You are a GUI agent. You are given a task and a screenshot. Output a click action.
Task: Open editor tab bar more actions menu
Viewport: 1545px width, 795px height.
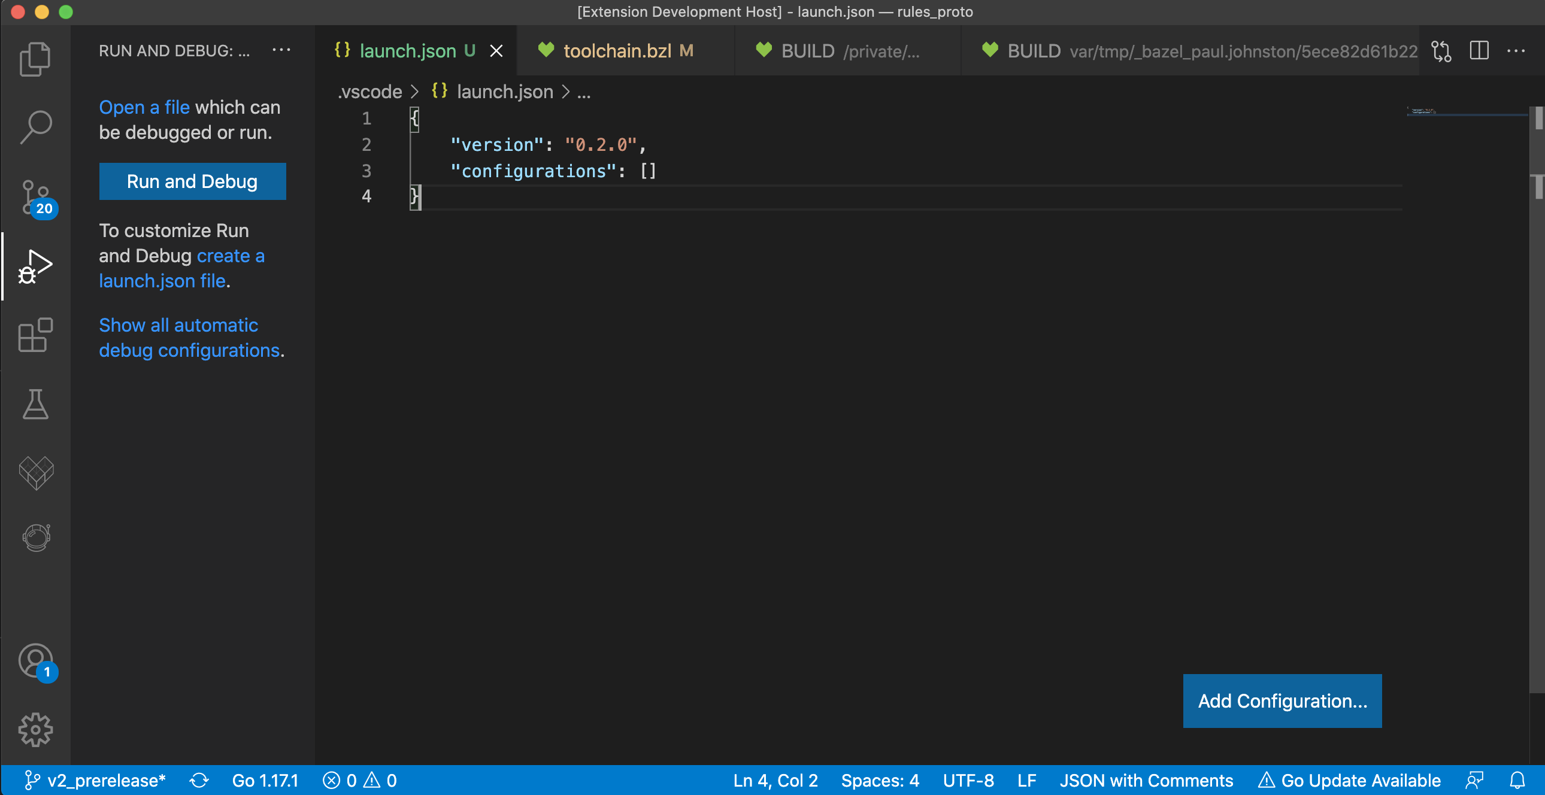click(1516, 51)
